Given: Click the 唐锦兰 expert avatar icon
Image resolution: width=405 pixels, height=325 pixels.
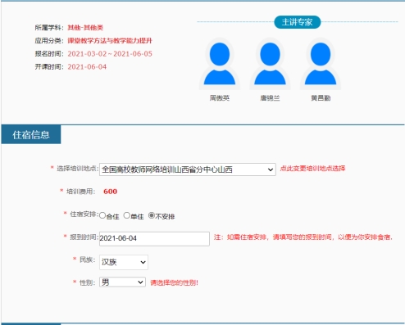Looking at the screenshot, I should 270,64.
